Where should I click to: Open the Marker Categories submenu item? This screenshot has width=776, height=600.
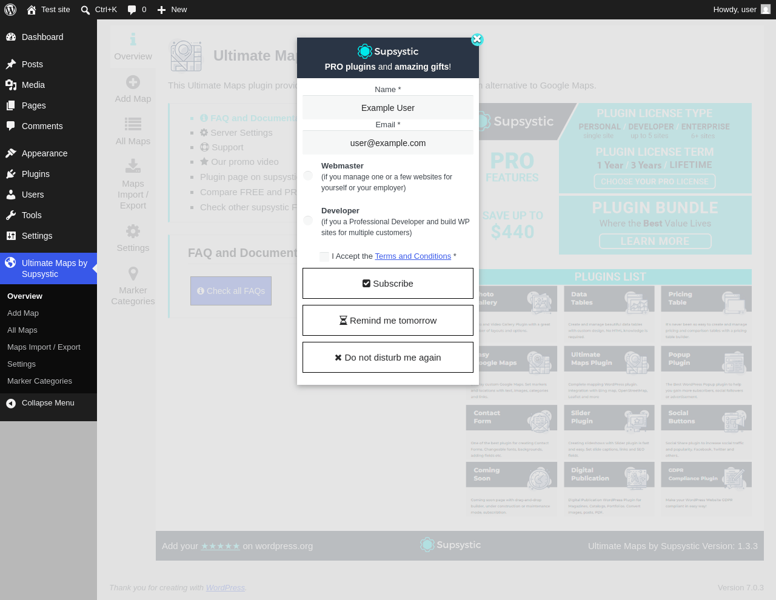click(39, 381)
